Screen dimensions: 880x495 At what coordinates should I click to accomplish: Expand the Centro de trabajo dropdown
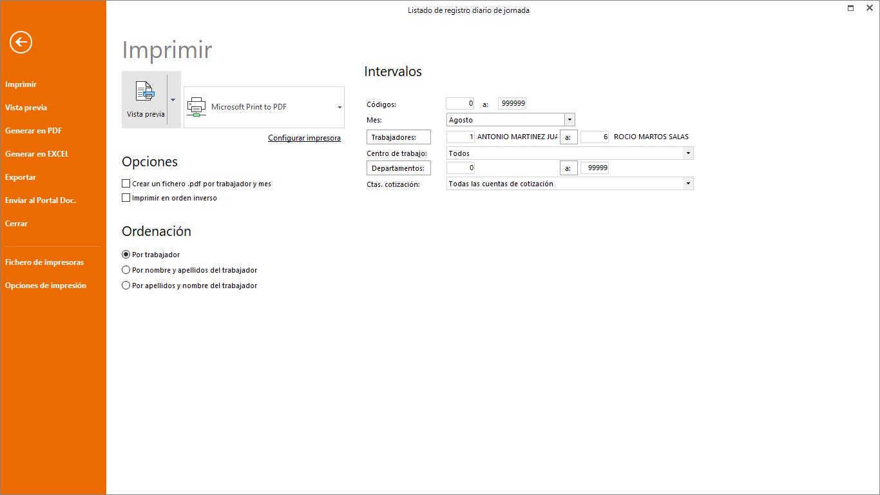pyautogui.click(x=689, y=153)
